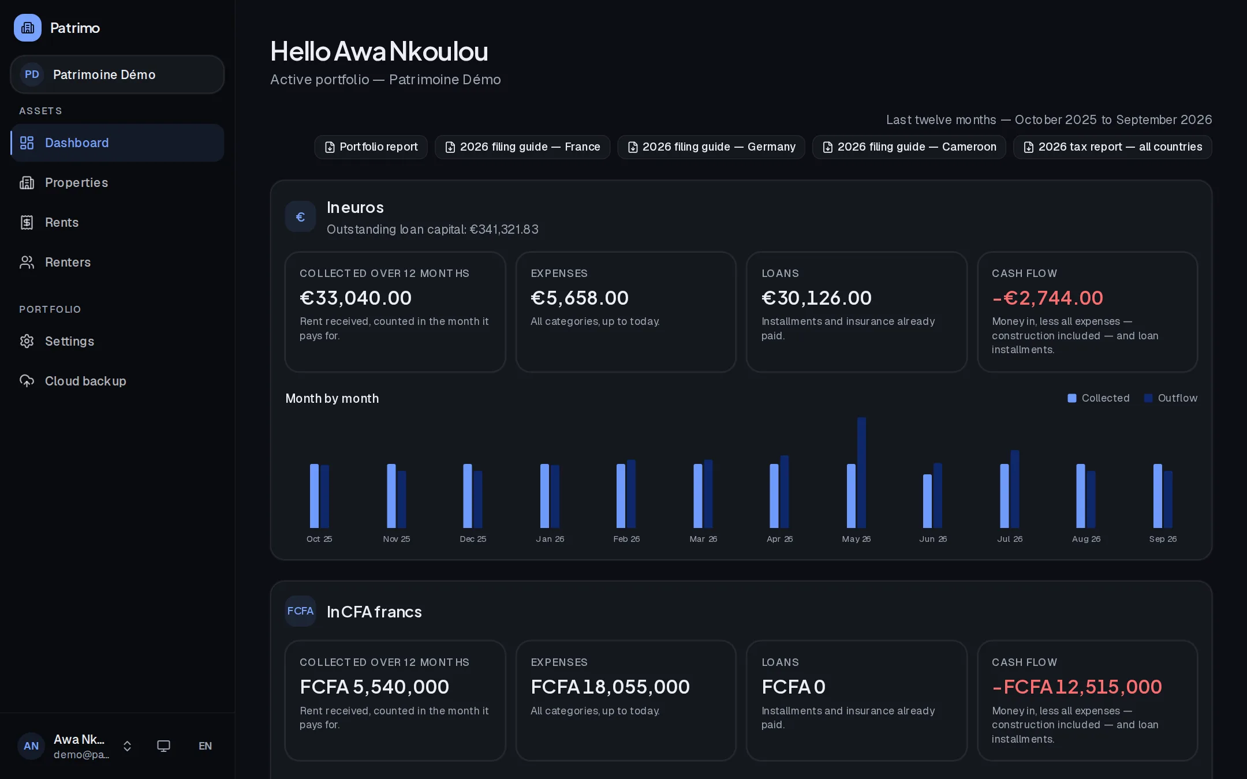This screenshot has width=1247, height=779.
Task: Click the €30,126.00 loans value
Action: pyautogui.click(x=816, y=298)
